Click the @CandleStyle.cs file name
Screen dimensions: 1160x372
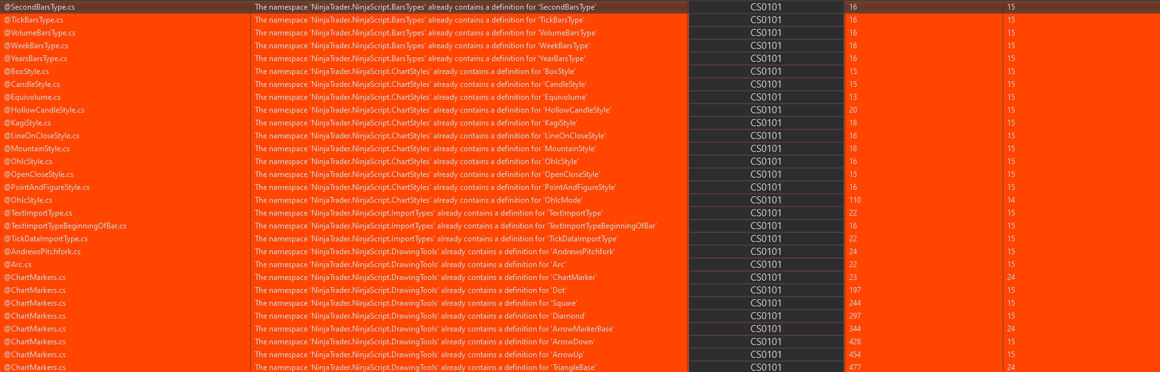pyautogui.click(x=32, y=84)
